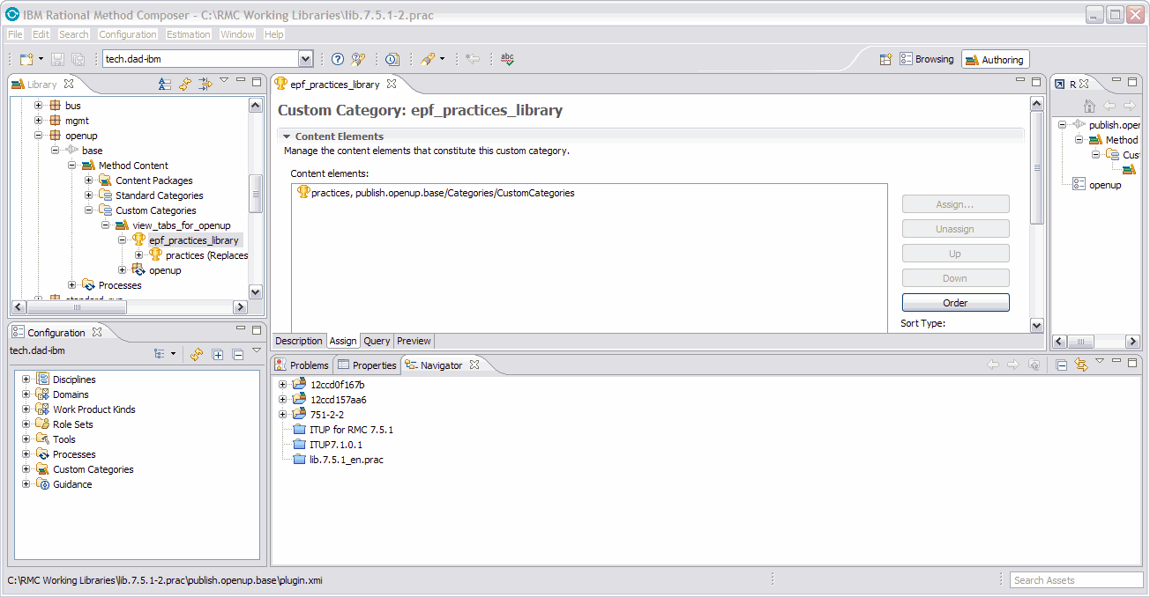Screen dimensions: 1150x597
Task: Click the abc spell check toolbar icon
Action: click(x=507, y=59)
